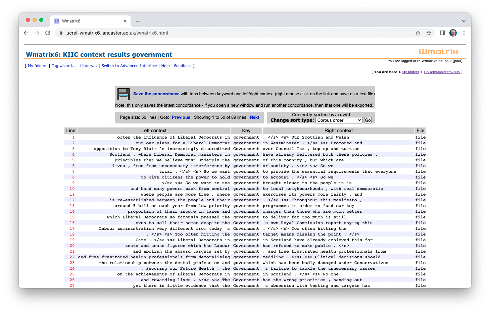
Task: Open the Change sort type dropdown
Action: tap(339, 120)
